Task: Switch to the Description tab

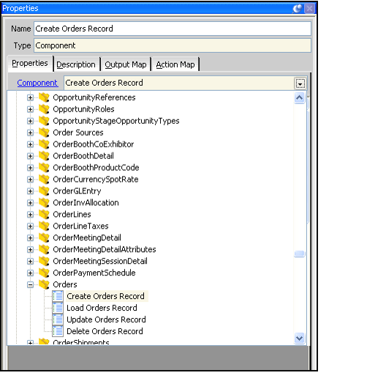Action: tap(76, 64)
